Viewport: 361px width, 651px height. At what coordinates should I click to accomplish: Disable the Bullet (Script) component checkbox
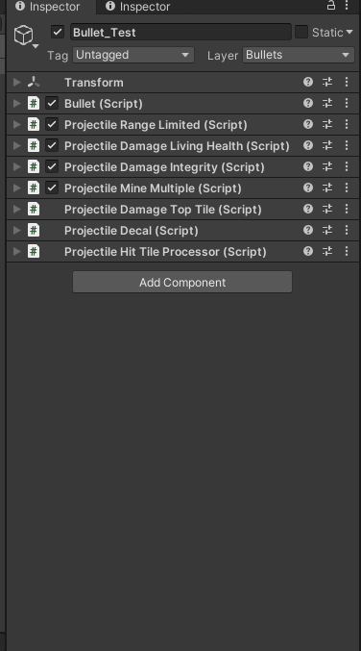click(52, 103)
